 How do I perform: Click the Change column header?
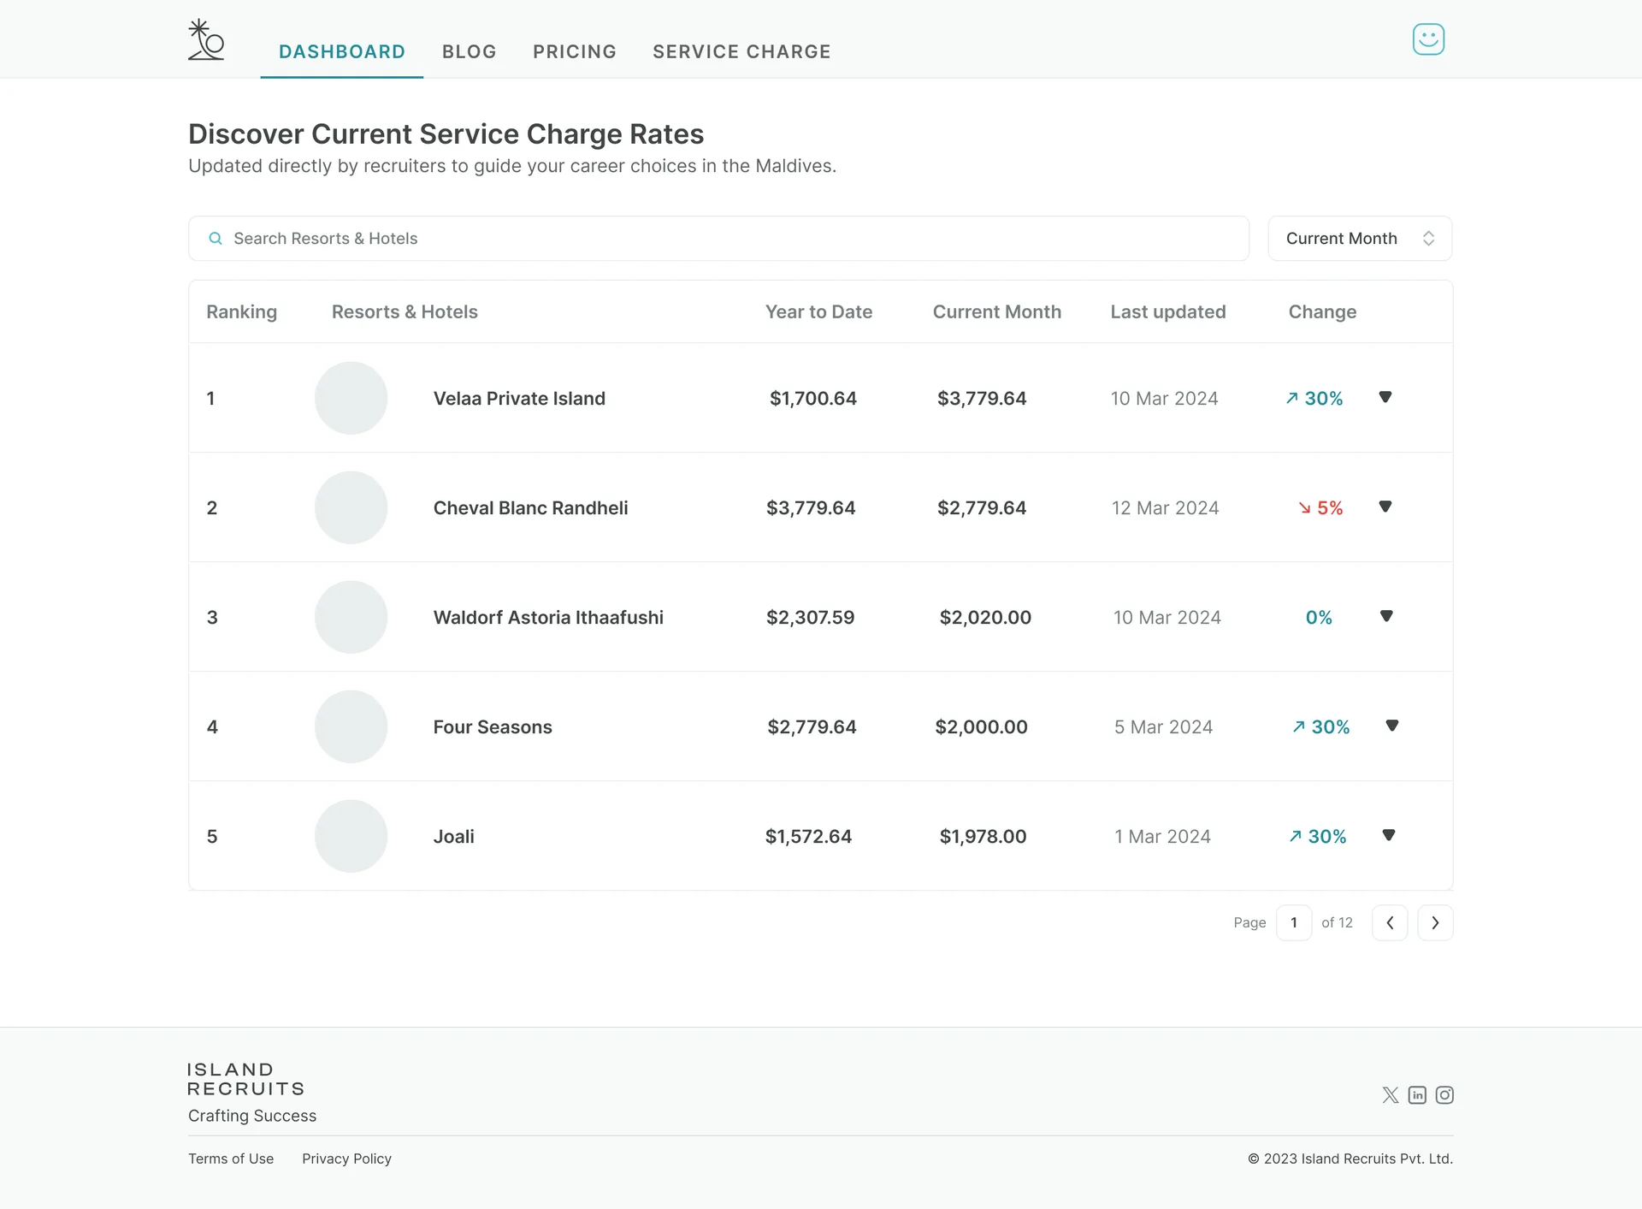(x=1322, y=311)
